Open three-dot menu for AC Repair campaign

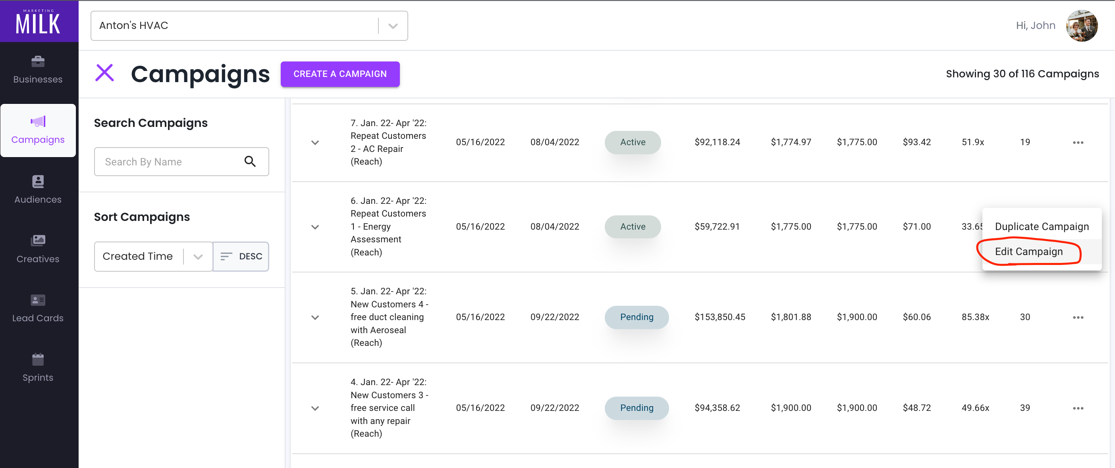click(1077, 143)
